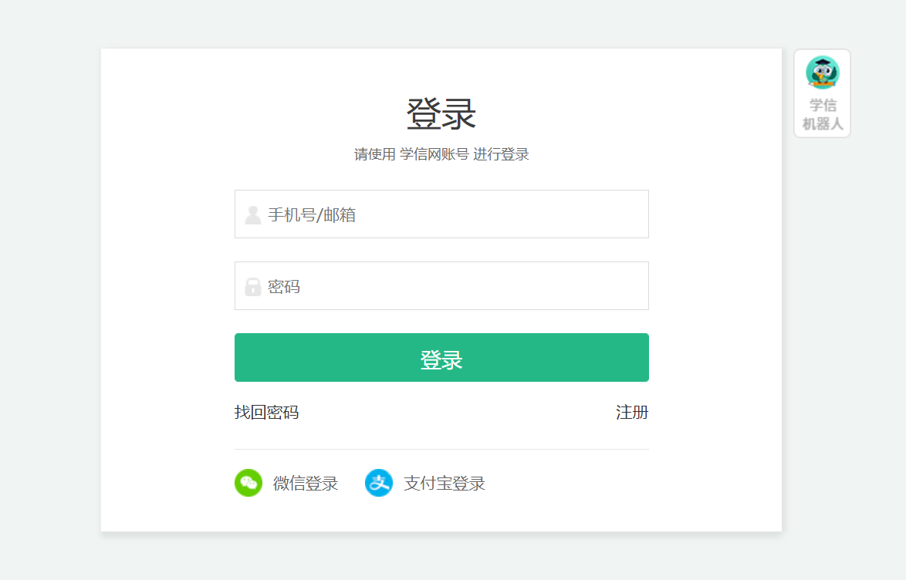The height and width of the screenshot is (580, 906).
Task: Open the 找回密码 link
Action: point(266,413)
